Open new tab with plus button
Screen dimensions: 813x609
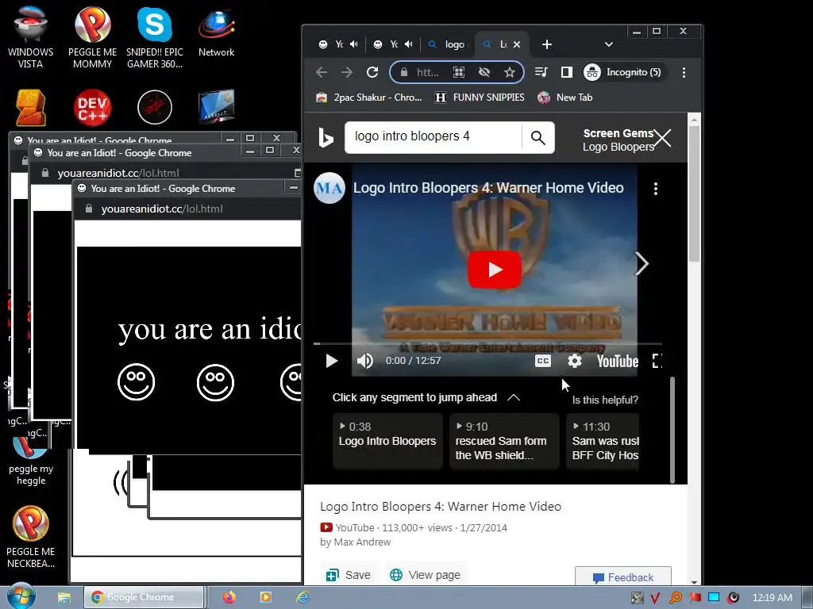[546, 44]
